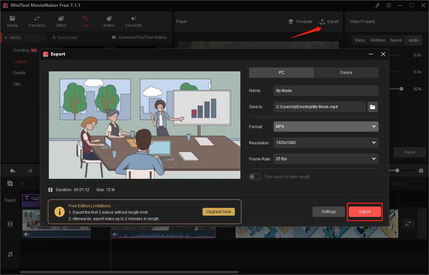Click the red Export button
This screenshot has width=429, height=275.
(x=365, y=211)
